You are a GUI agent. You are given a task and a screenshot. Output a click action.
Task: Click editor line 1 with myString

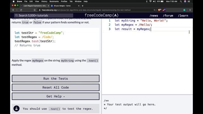click(x=141, y=21)
